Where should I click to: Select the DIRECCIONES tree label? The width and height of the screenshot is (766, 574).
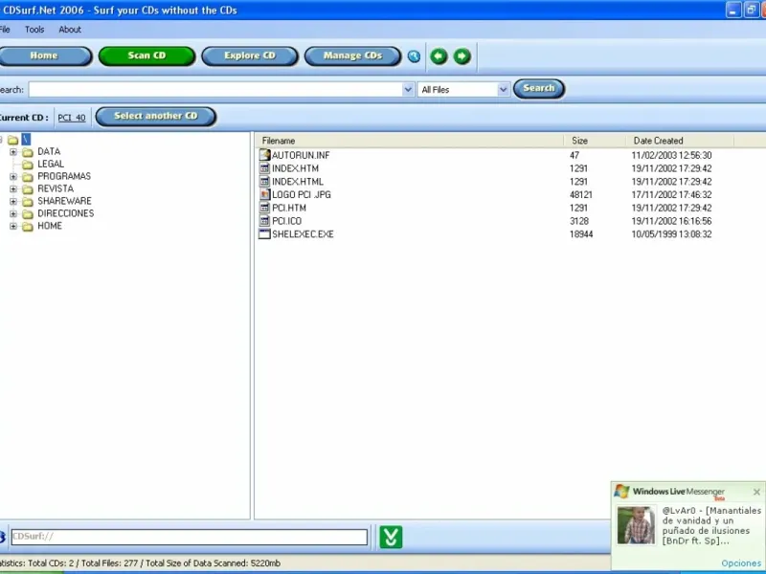click(x=66, y=213)
